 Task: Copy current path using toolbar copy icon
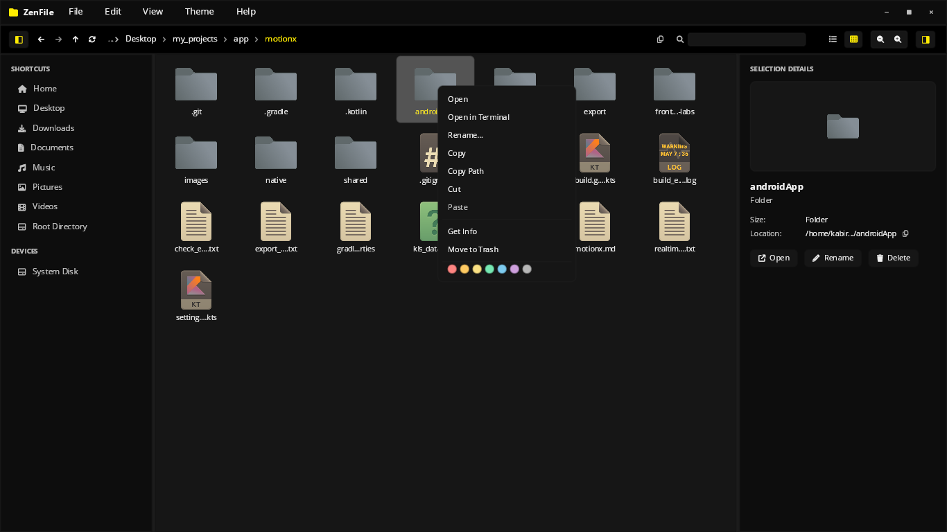click(660, 39)
